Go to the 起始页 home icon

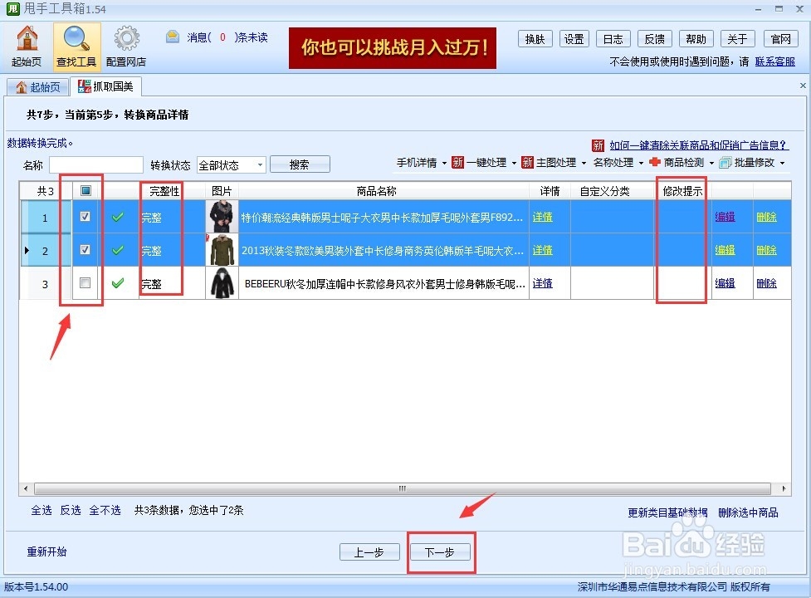pyautogui.click(x=27, y=46)
